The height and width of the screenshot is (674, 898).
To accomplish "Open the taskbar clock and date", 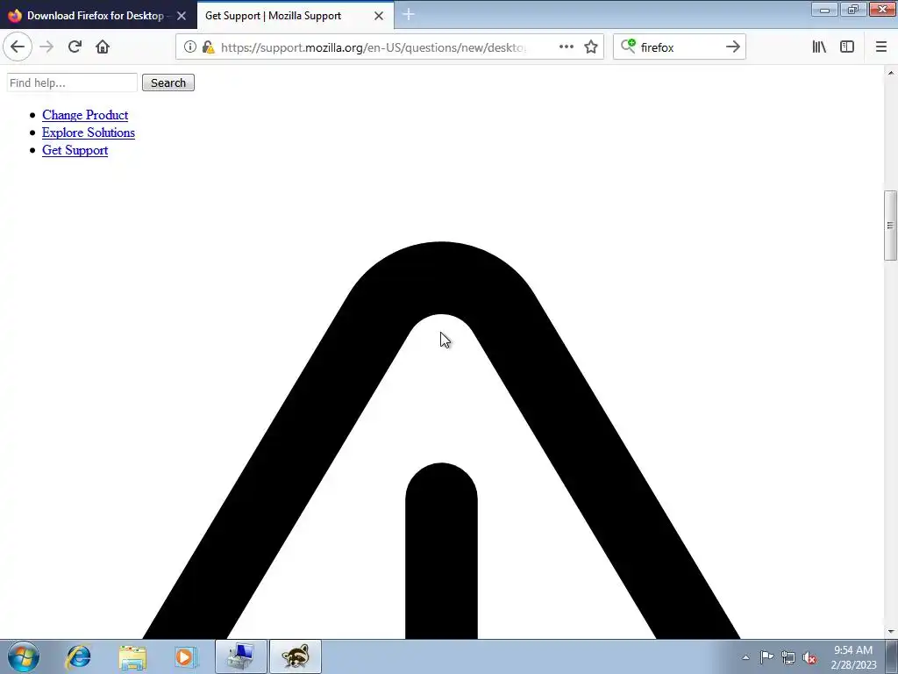I will pos(853,657).
